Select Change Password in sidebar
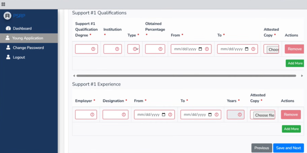Screen dimensions: 307x153 pyautogui.click(x=28, y=48)
